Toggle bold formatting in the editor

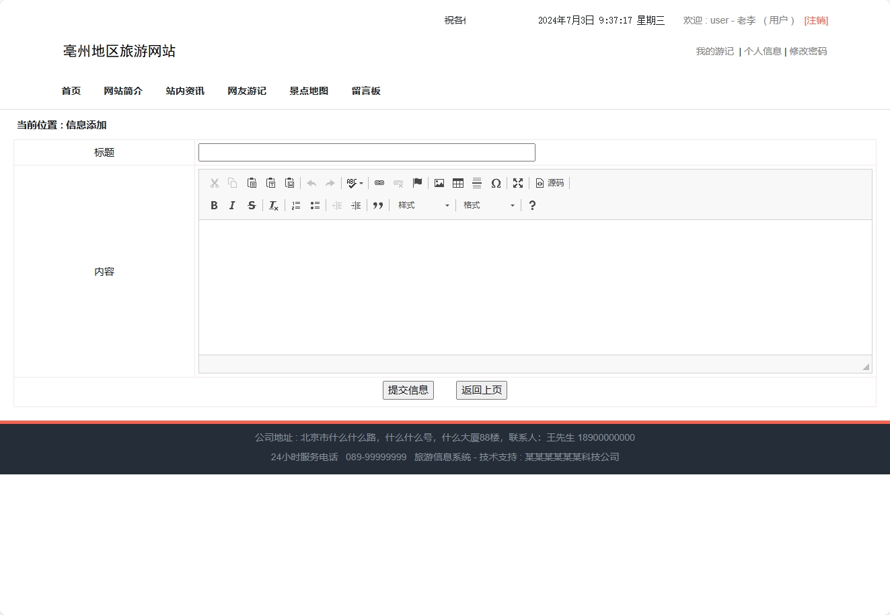pos(214,205)
